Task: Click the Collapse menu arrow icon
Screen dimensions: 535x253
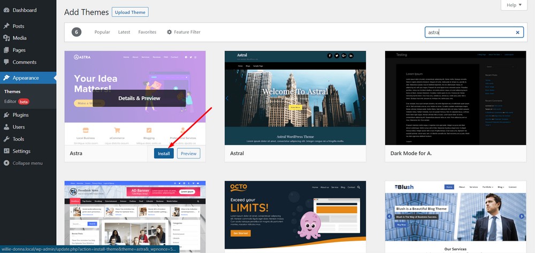Action: pyautogui.click(x=6, y=163)
